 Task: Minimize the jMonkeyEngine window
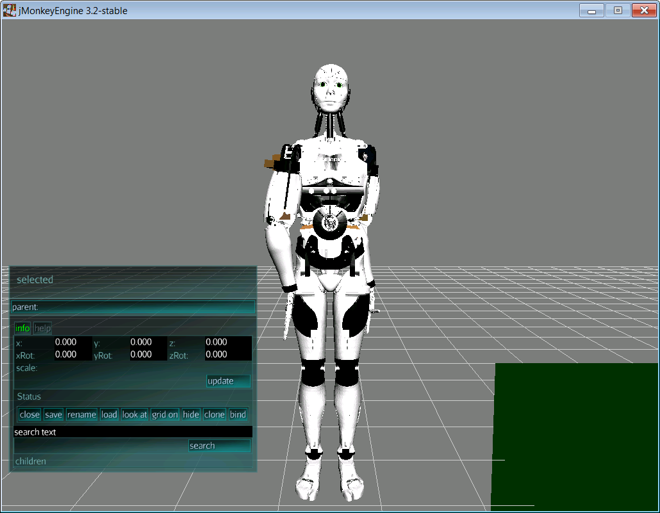click(x=591, y=10)
